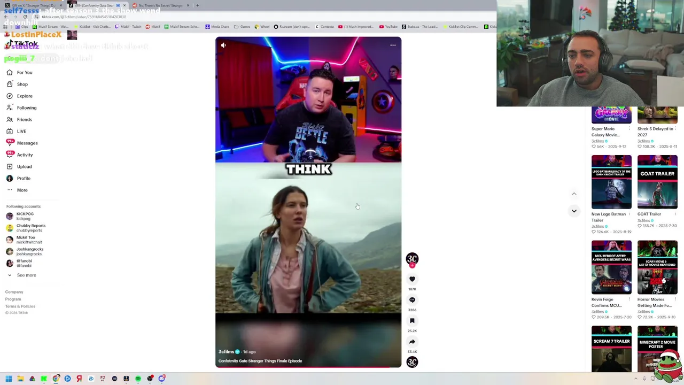Open the Program footer link
Viewport: 684px width, 385px height.
[x=13, y=299]
